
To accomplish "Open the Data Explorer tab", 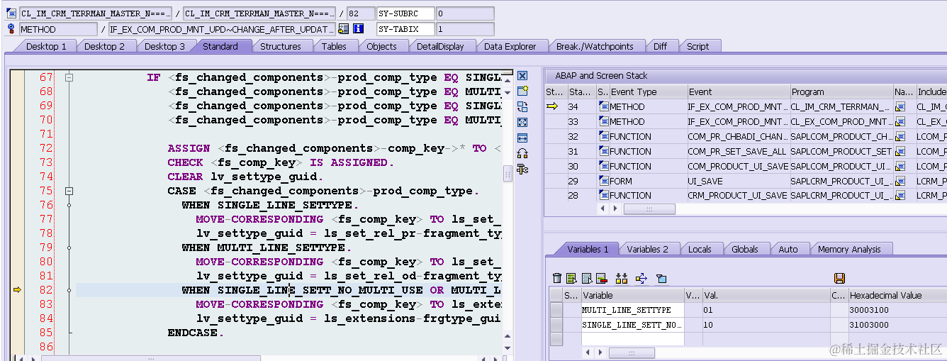I will click(x=510, y=46).
